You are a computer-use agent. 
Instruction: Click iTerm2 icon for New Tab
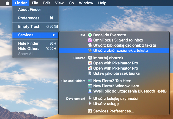tap(90, 81)
